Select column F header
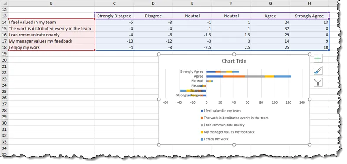The width and height of the screenshot is (347, 164). pyautogui.click(x=231, y=3)
